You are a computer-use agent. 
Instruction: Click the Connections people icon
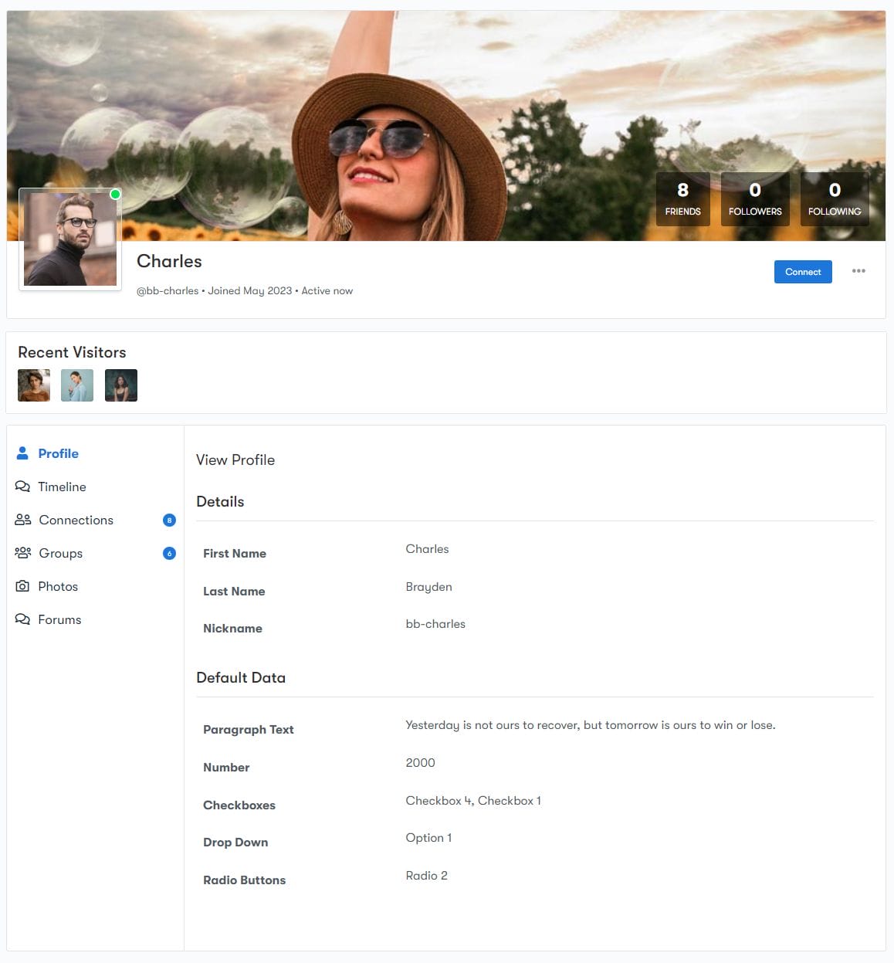23,520
